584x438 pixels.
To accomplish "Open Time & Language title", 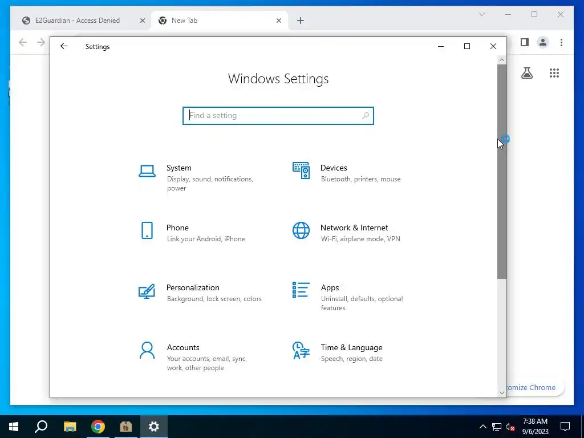I will (351, 347).
